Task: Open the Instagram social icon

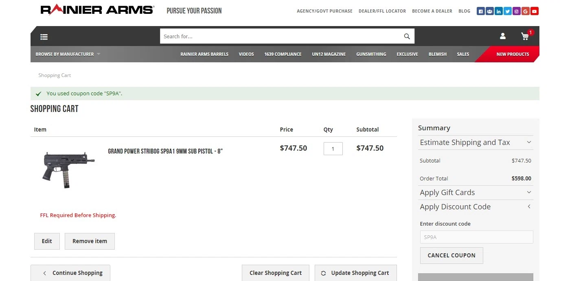Action: (517, 11)
